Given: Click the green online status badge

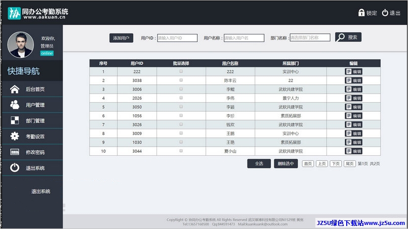Looking at the screenshot, I should tap(47, 53).
